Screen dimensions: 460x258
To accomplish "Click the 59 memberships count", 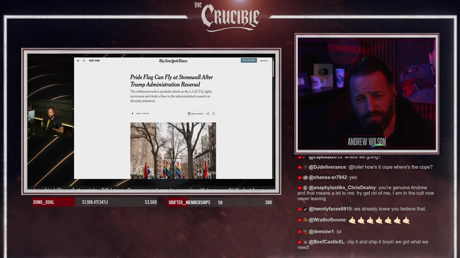I will click(220, 202).
